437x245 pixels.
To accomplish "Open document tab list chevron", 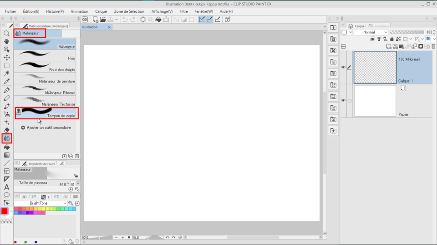I will (x=325, y=27).
